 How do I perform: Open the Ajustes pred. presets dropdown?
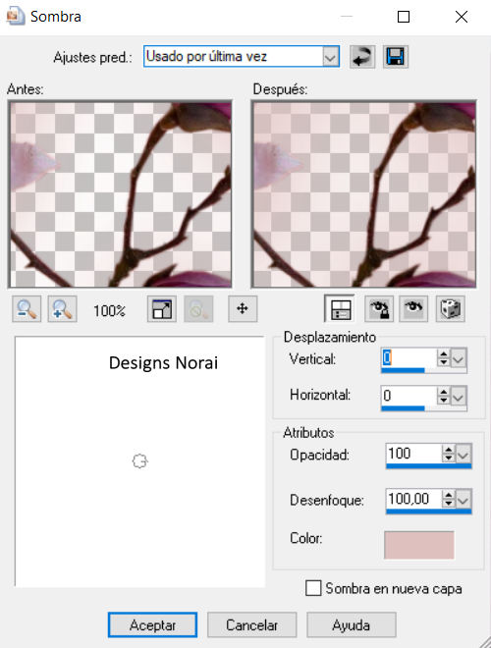(x=330, y=57)
